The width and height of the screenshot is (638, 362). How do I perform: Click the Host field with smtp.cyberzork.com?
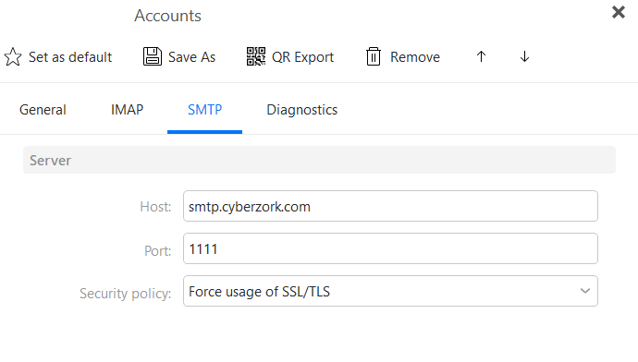click(390, 206)
